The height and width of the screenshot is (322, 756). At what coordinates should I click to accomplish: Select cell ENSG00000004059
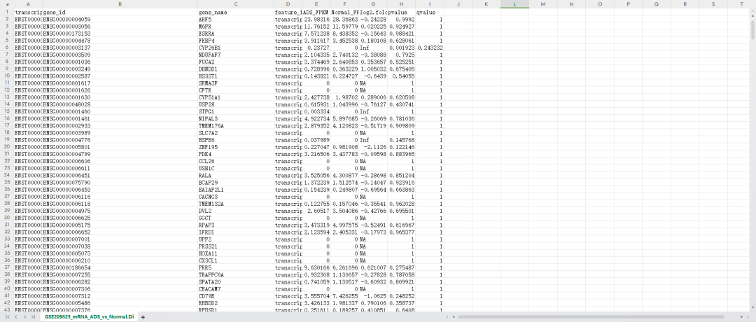(120, 20)
